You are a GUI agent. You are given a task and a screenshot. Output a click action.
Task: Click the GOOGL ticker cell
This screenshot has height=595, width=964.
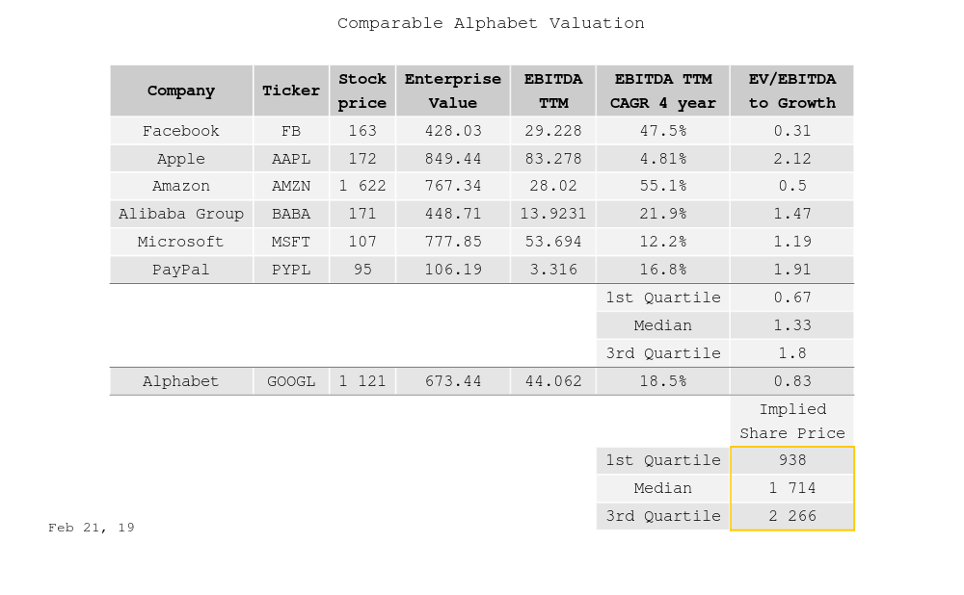tap(291, 381)
